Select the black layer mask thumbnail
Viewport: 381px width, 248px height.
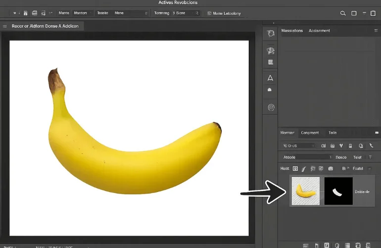(338, 191)
